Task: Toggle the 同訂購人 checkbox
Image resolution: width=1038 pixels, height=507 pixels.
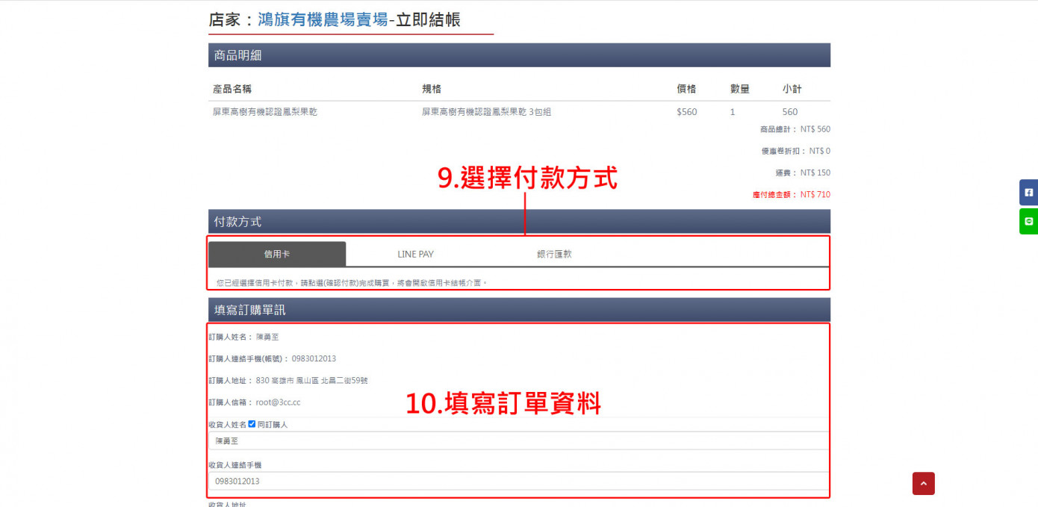Action: click(x=252, y=423)
